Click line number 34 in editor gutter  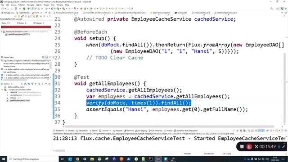pyautogui.click(x=57, y=103)
